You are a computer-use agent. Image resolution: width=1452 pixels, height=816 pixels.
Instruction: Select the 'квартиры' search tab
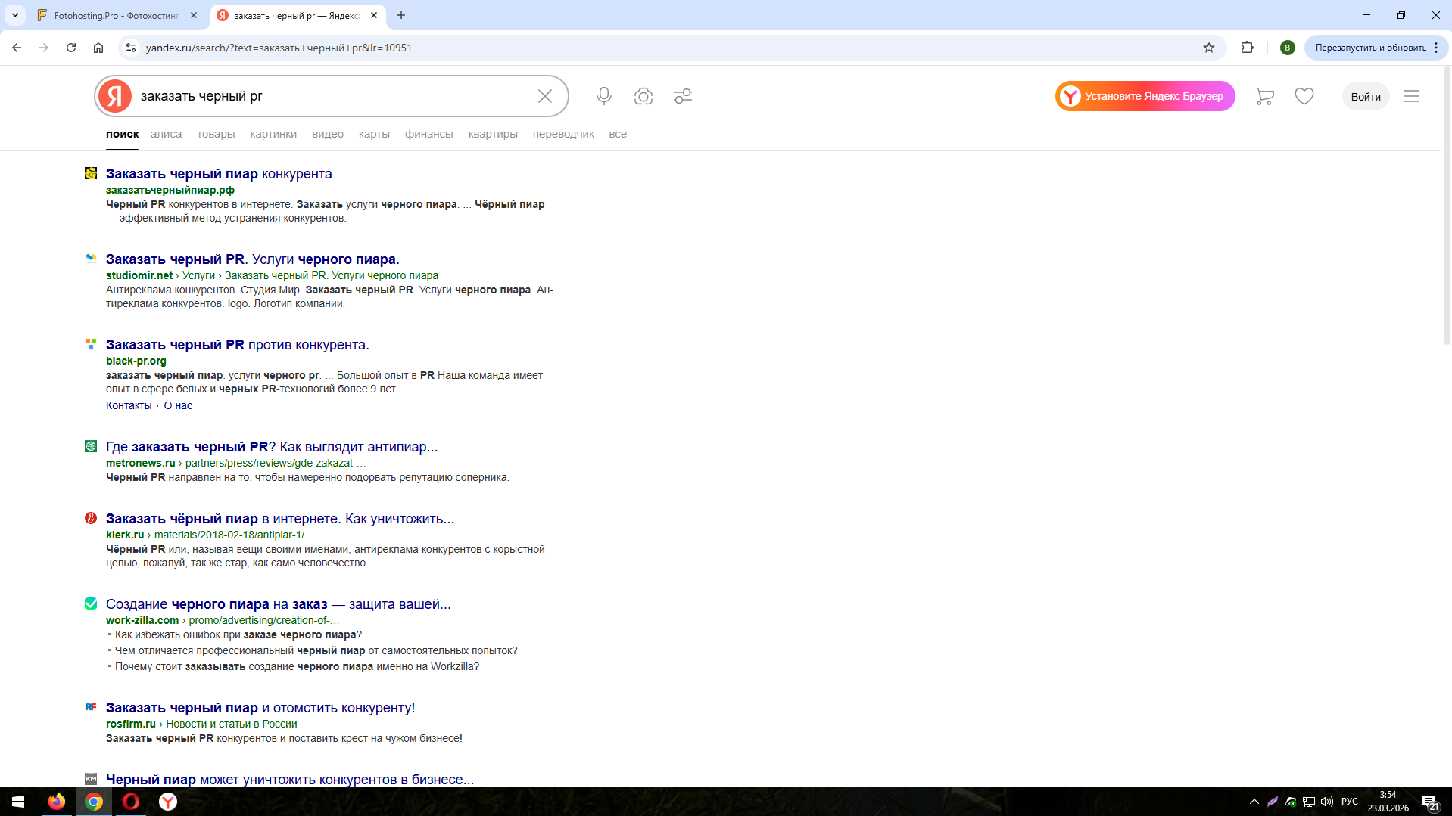click(x=493, y=134)
